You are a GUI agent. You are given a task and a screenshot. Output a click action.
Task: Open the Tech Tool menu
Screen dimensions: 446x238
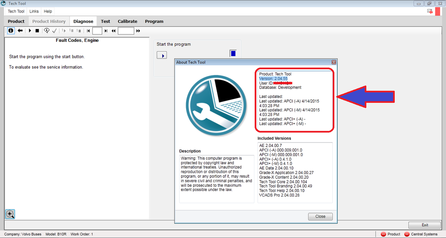tap(16, 11)
